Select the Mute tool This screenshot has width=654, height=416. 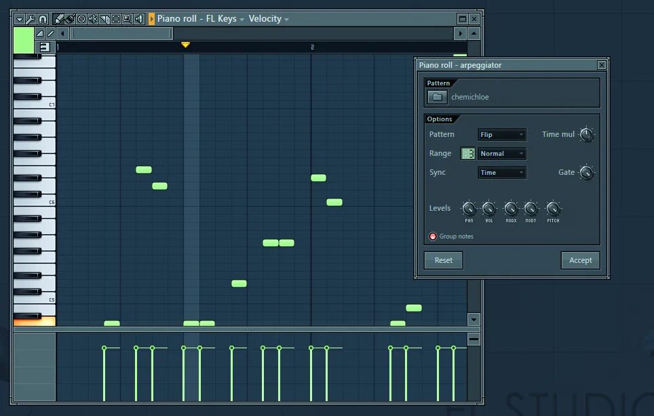[93, 19]
